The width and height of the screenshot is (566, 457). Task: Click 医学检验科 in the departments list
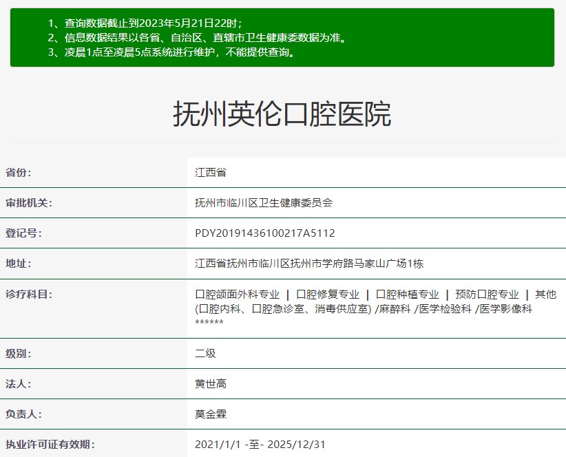point(446,309)
